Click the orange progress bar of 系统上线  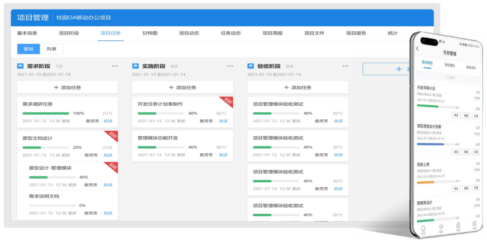(x=436, y=182)
